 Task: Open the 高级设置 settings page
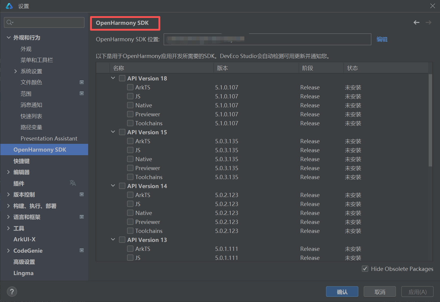24,262
